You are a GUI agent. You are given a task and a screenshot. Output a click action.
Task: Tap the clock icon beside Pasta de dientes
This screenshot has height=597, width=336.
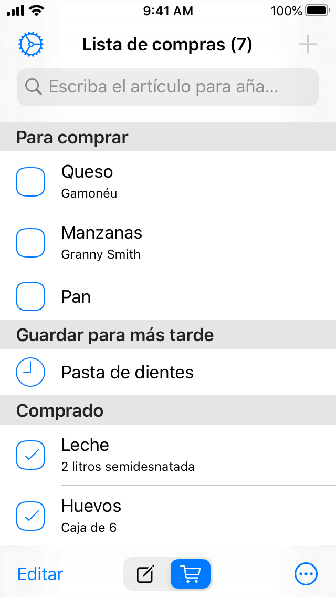pyautogui.click(x=30, y=373)
